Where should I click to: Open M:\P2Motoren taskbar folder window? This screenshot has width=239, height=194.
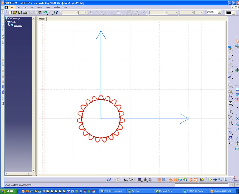click(x=112, y=191)
